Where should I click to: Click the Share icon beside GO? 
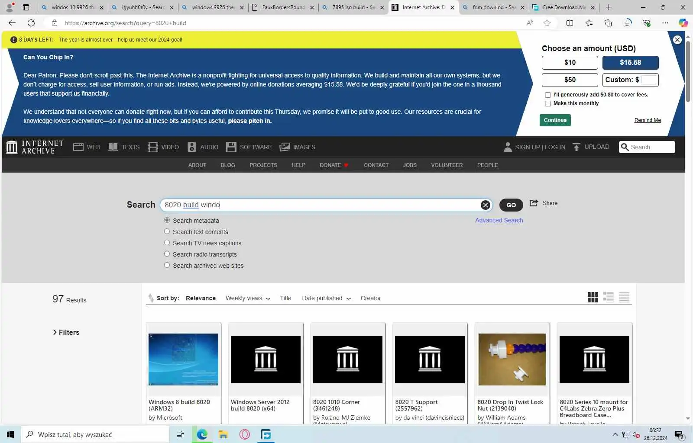pos(534,203)
